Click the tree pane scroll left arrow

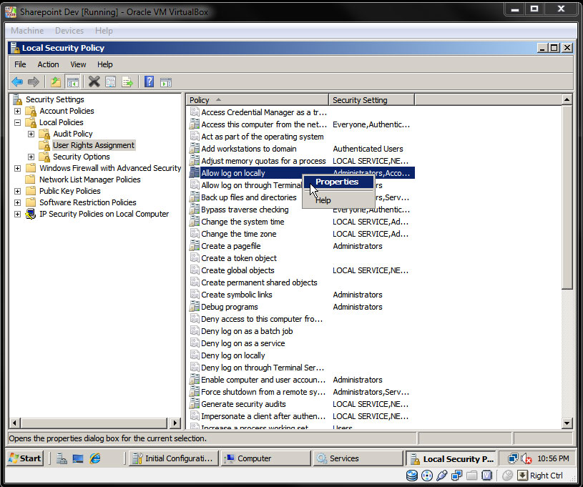15,423
